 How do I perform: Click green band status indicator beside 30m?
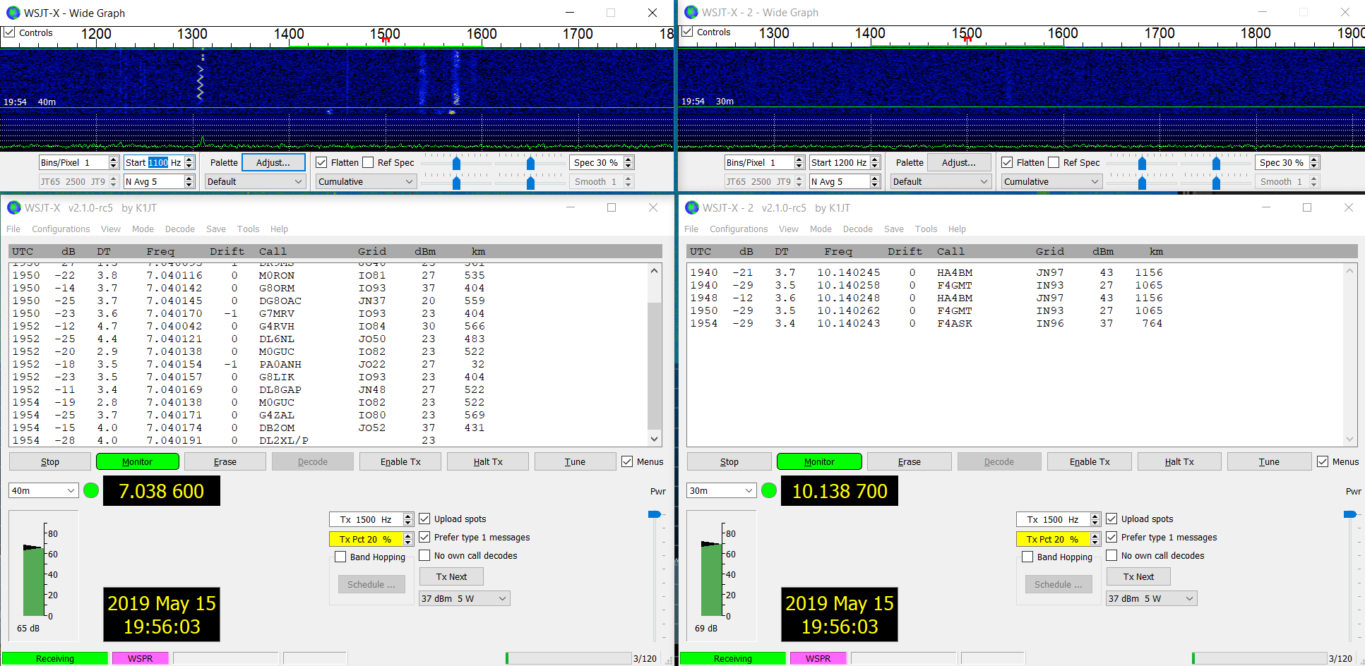pos(769,490)
